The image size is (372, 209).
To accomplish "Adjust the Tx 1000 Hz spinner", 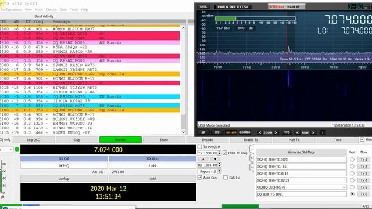I will coord(219,153).
